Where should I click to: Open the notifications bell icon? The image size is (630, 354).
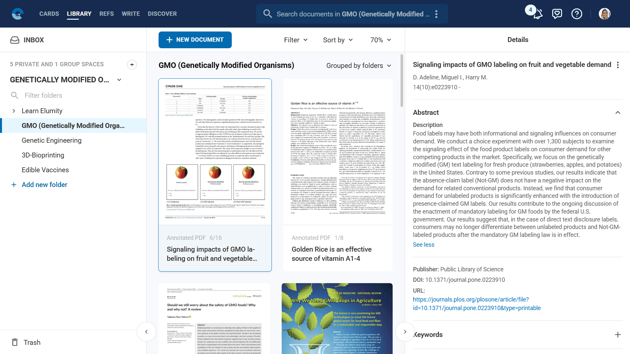pyautogui.click(x=538, y=14)
